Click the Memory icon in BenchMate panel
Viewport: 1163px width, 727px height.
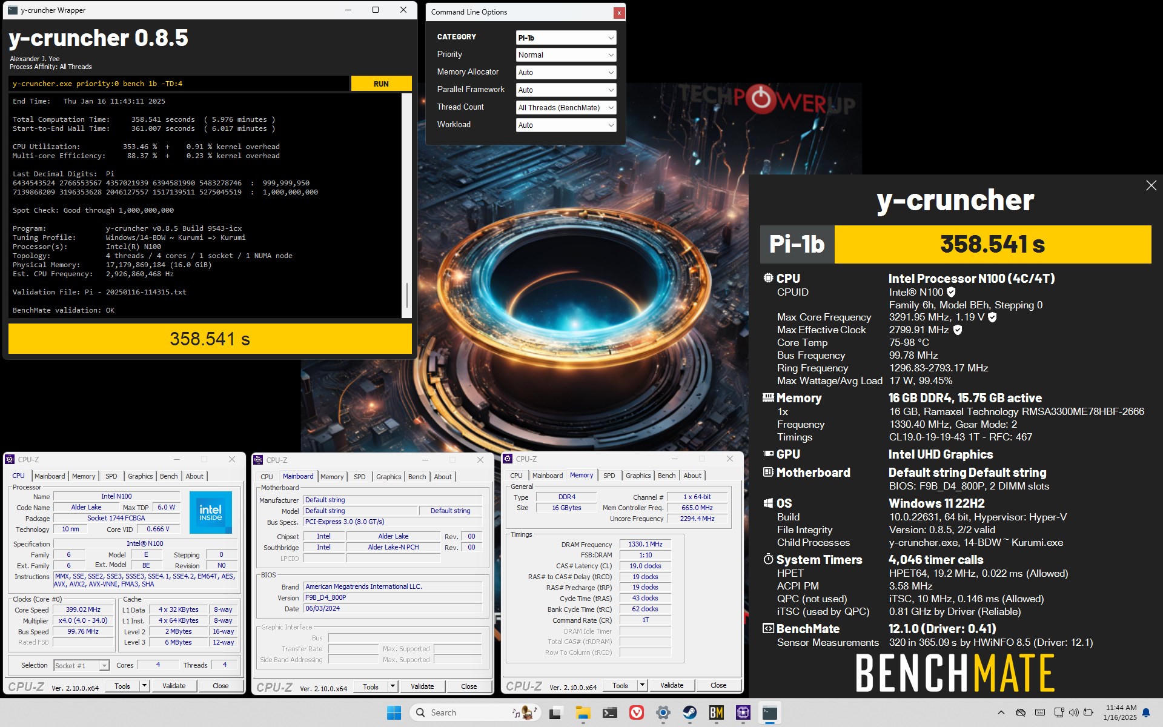tap(768, 398)
